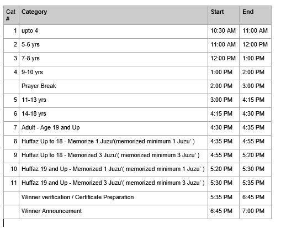Click Huffaz 19 and Up Memorized 1 Juzu' cell
281x228 pixels.
(x=113, y=170)
